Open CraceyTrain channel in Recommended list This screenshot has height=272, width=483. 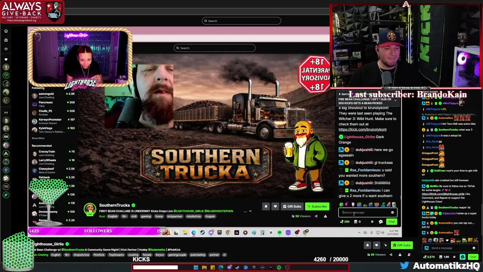point(54,153)
